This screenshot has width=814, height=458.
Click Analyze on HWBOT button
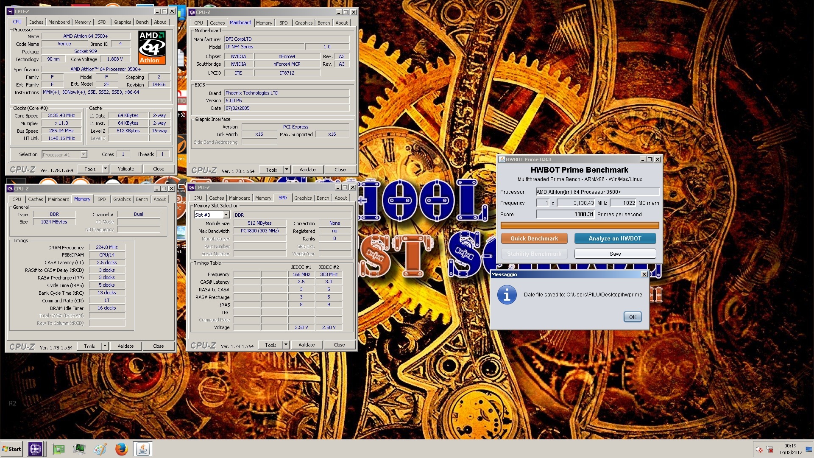pos(615,238)
